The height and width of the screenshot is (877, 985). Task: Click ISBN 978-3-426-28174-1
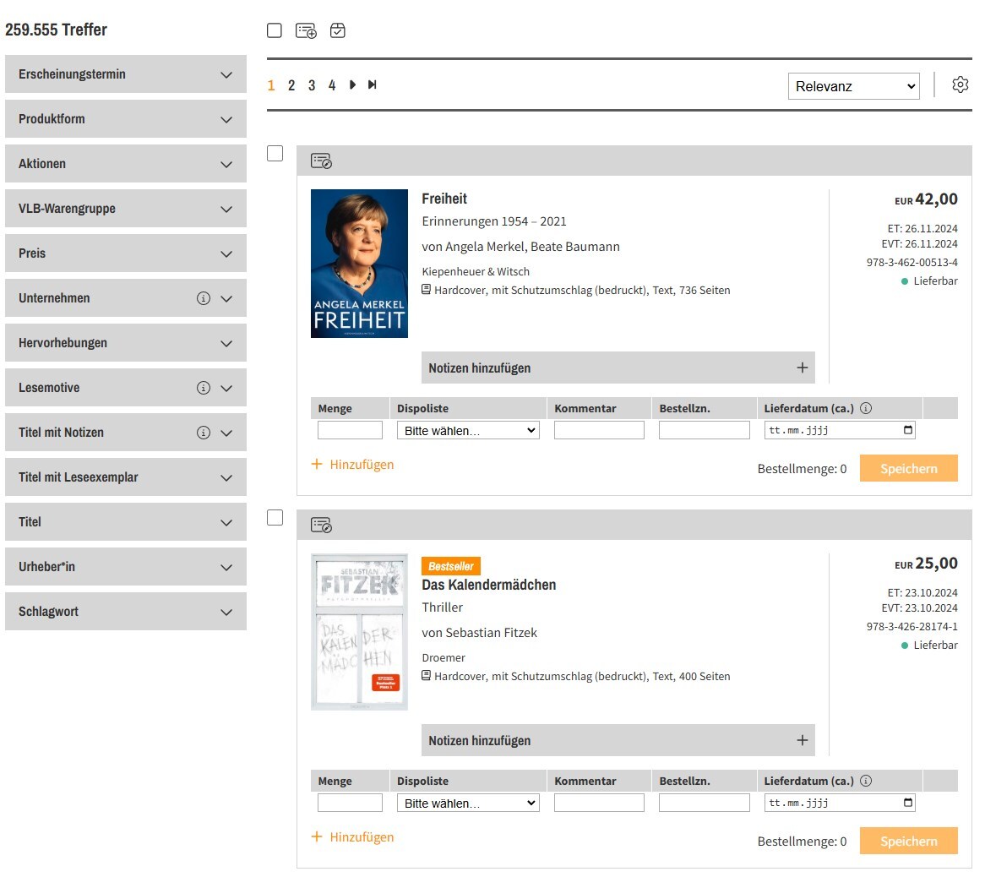coord(912,626)
